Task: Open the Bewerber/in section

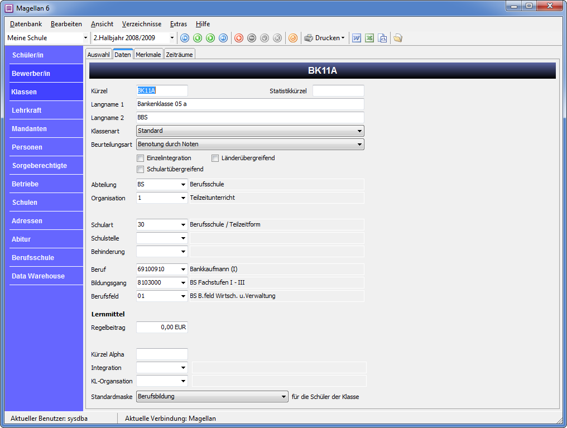Action: point(46,74)
